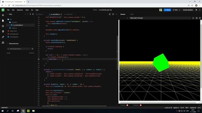Open Chrome from the Windows taskbar
This screenshot has height=113, width=202.
click(x=23, y=111)
